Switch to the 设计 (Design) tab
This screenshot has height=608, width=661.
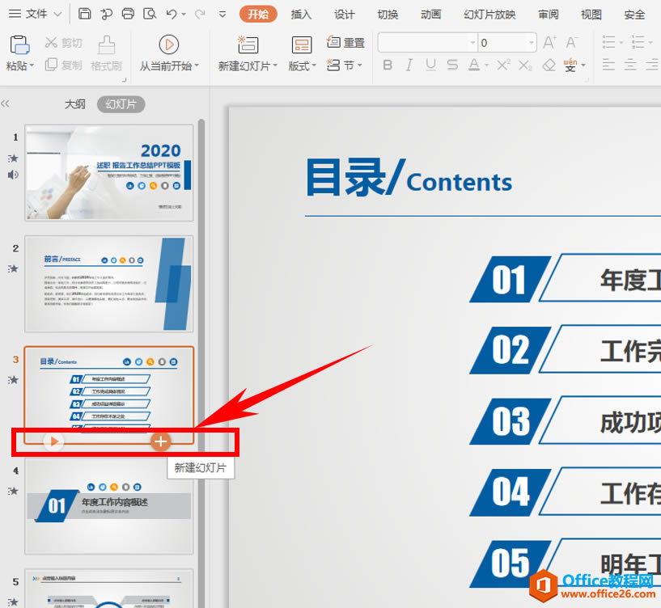pos(345,15)
